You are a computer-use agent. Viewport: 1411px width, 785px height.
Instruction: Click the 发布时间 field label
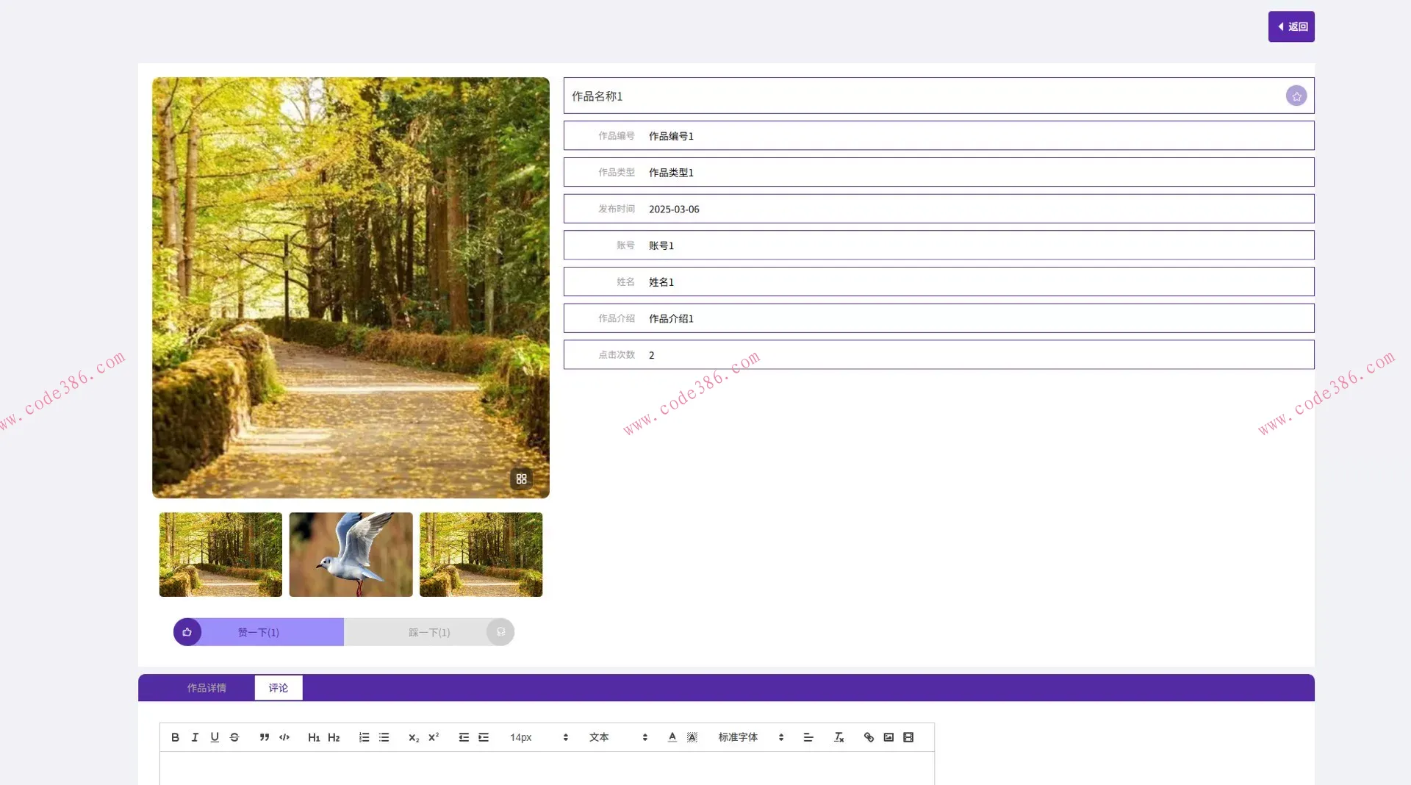(x=617, y=209)
